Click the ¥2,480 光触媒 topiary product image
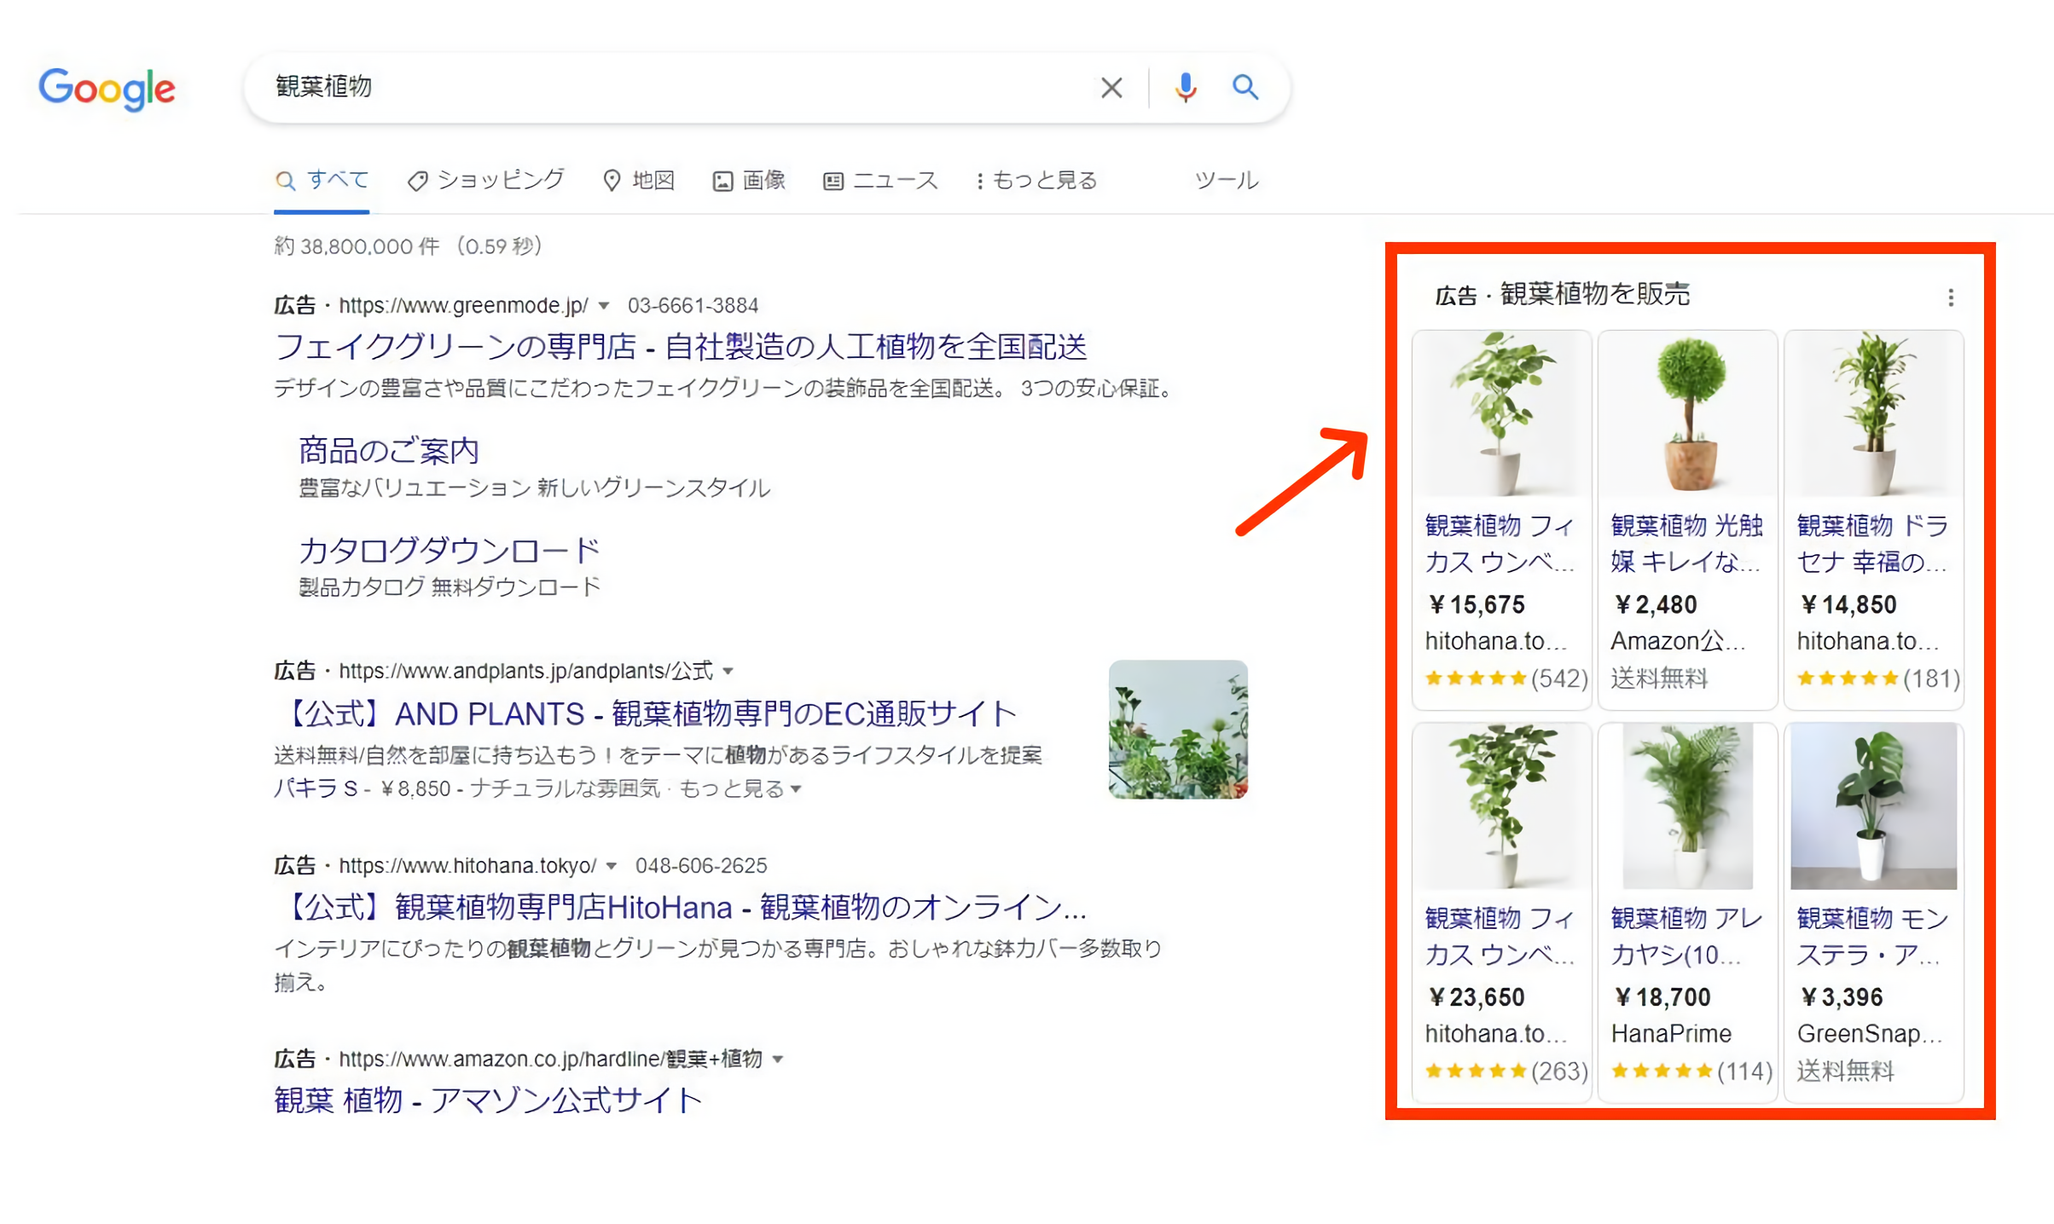2054x1224 pixels. point(1688,414)
